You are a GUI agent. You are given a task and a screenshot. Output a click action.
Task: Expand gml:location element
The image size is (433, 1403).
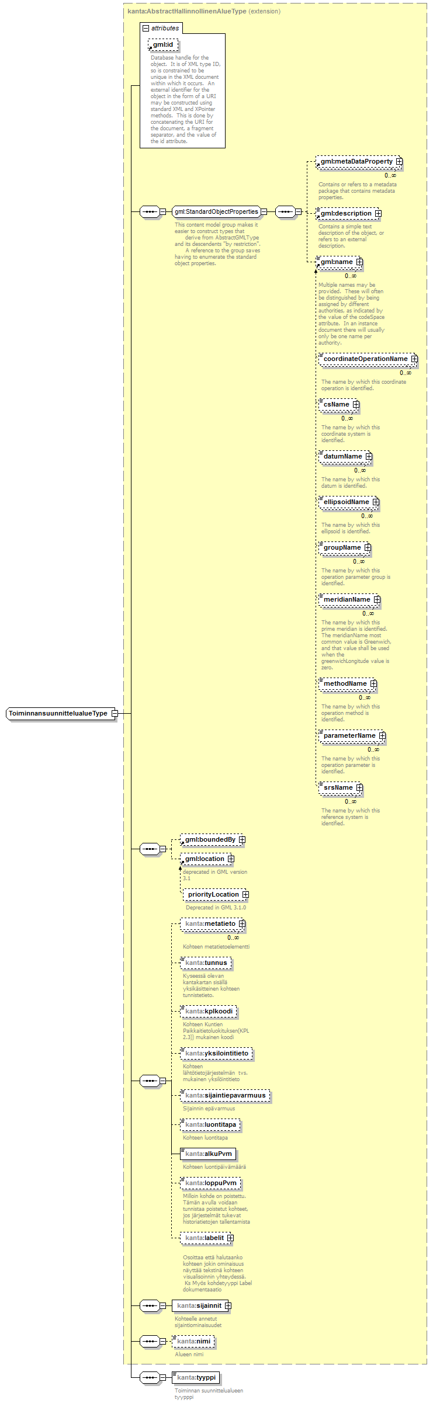[231, 859]
